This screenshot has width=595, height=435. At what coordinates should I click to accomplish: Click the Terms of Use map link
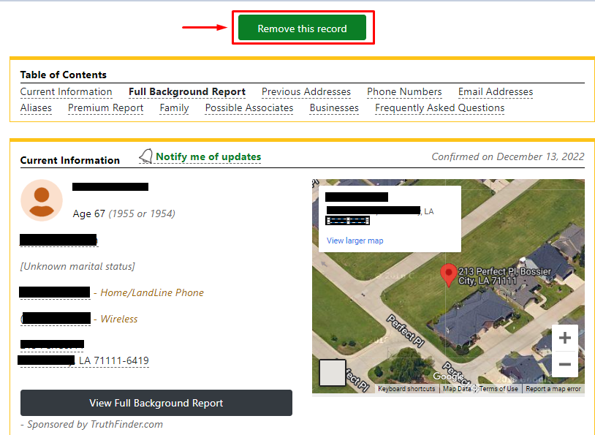(499, 388)
